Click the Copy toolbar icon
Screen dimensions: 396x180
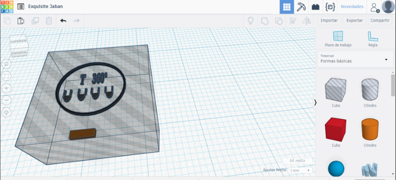click(8, 20)
